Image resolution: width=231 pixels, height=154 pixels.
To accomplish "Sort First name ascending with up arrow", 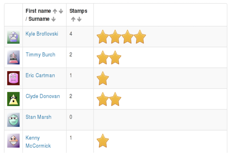I will coord(55,11).
